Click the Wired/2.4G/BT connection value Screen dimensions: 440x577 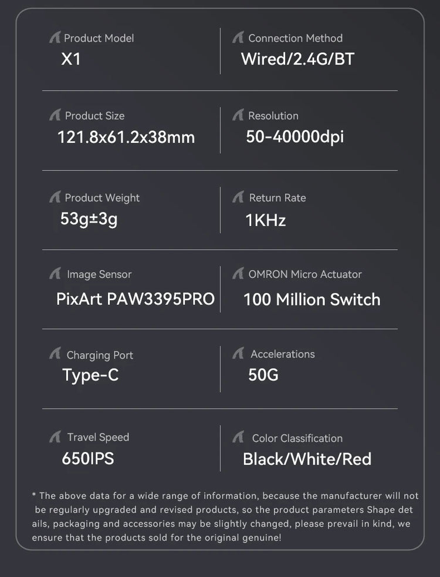point(297,59)
